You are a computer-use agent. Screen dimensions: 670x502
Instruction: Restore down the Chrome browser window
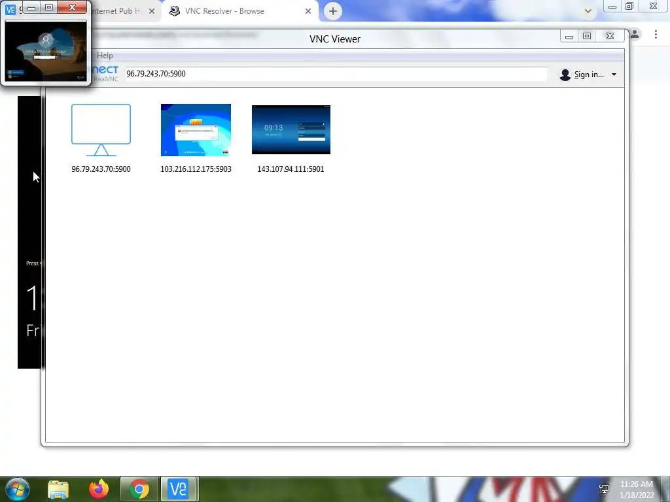click(x=629, y=7)
